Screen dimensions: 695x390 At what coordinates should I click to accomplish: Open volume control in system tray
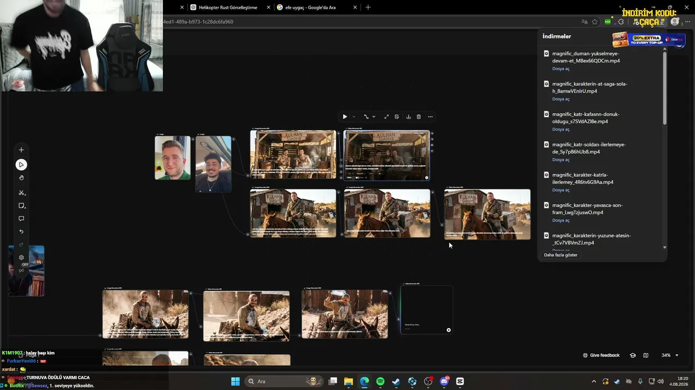coord(660,381)
